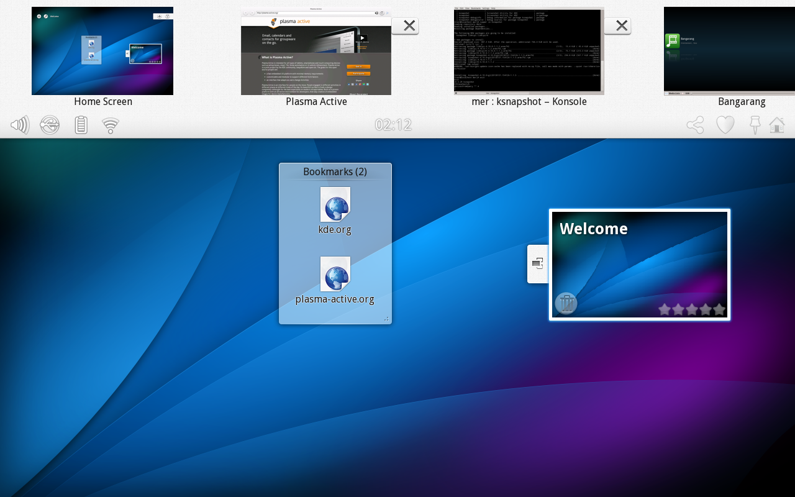Select the Konsole terminal window thumbnail
This screenshot has height=497, width=795.
tap(529, 51)
